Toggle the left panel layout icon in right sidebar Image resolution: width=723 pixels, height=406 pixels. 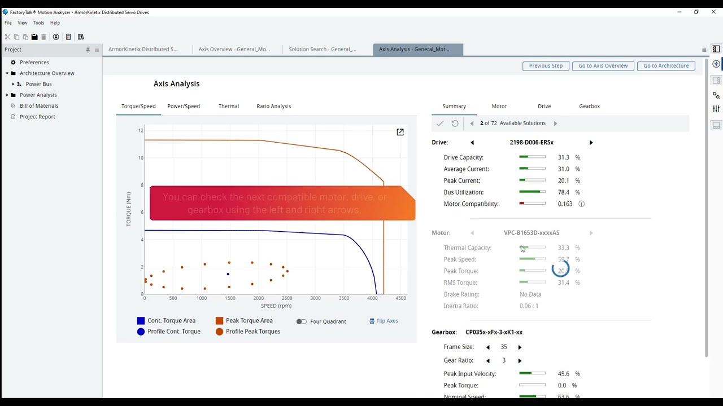[x=716, y=50]
